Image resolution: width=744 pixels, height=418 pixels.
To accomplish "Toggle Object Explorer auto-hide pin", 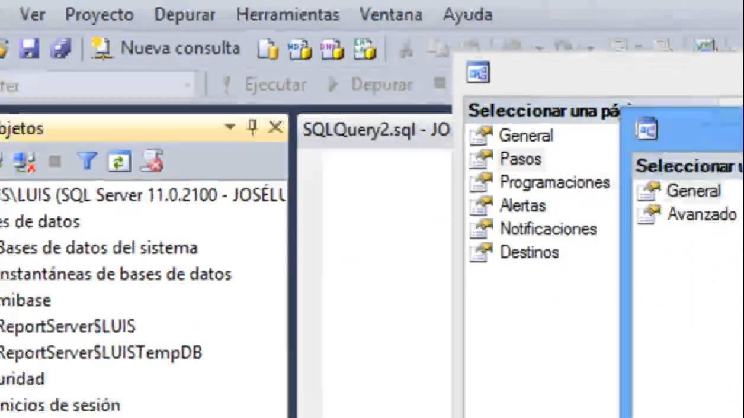I will [252, 127].
